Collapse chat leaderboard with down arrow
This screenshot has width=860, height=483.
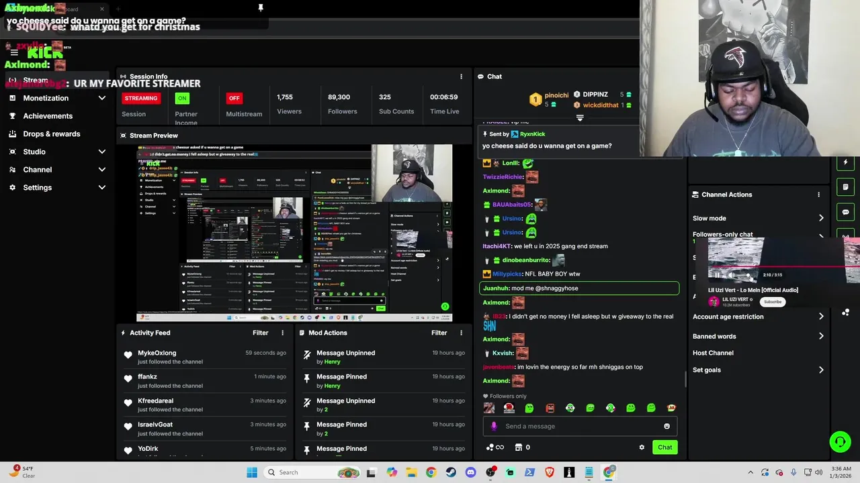(x=580, y=118)
